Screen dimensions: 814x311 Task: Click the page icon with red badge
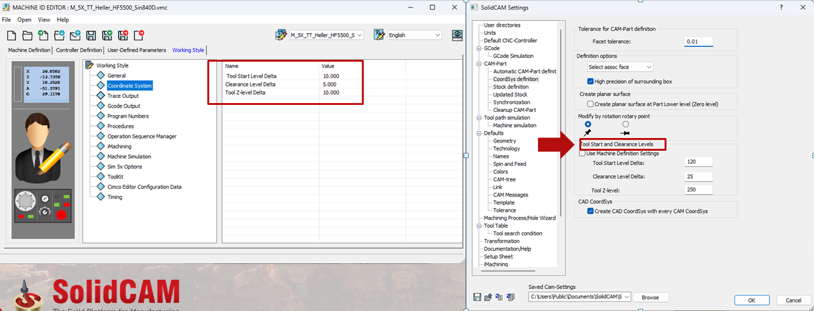point(139,36)
